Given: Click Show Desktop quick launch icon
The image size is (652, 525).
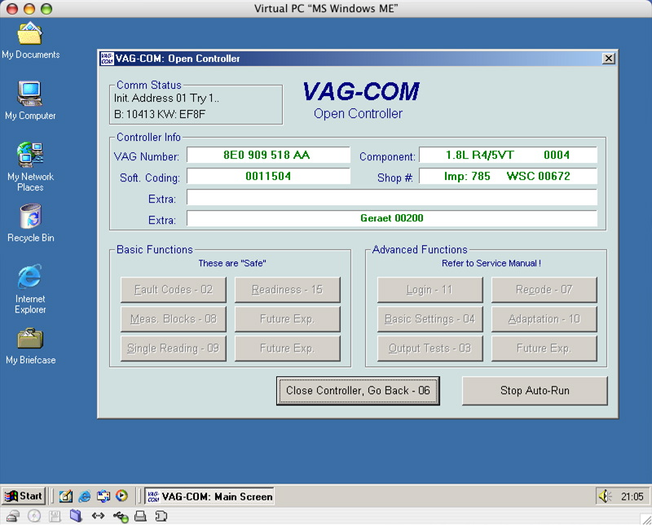Looking at the screenshot, I should click(66, 496).
